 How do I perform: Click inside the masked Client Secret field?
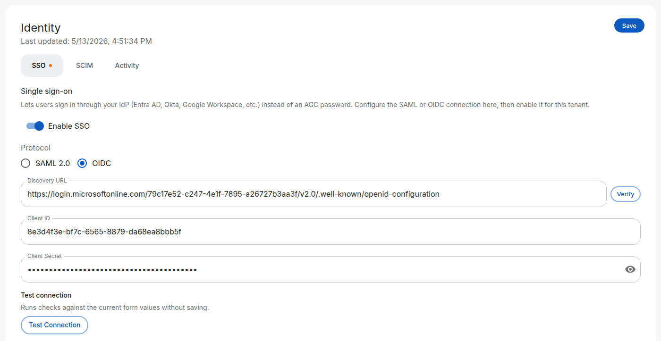[321, 269]
